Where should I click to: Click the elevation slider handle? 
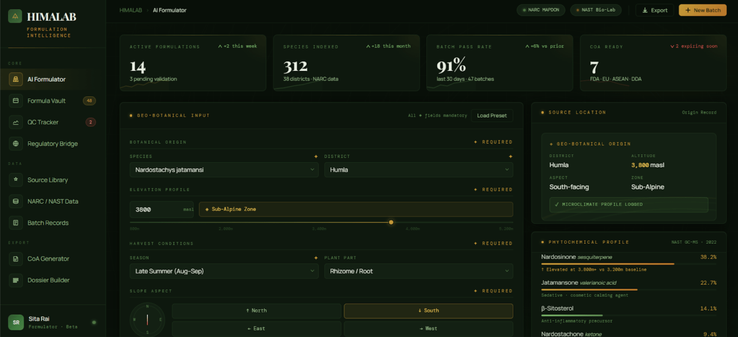tap(391, 222)
